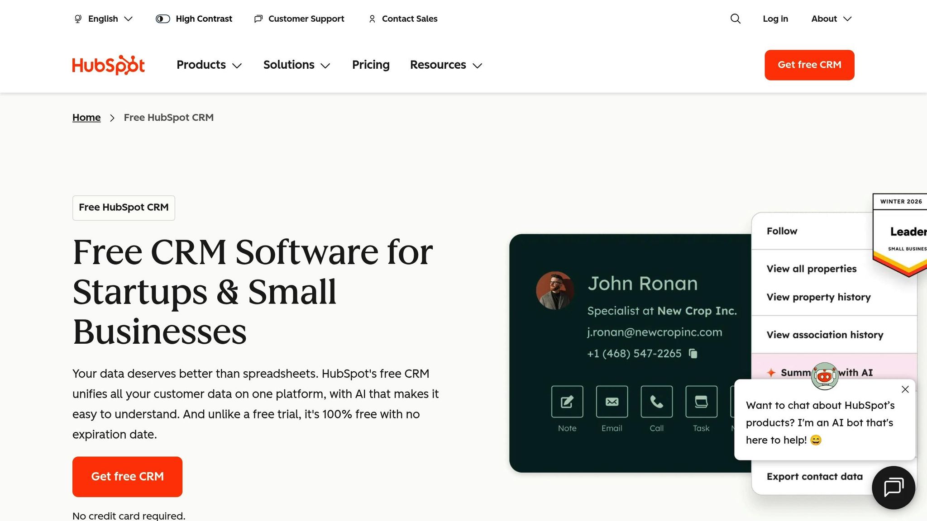
Task: Click the HubSpot logo
Action: [x=108, y=65]
